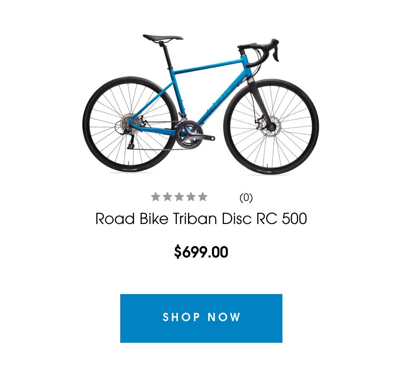Select the third rating star
402x381 pixels.
coord(179,197)
